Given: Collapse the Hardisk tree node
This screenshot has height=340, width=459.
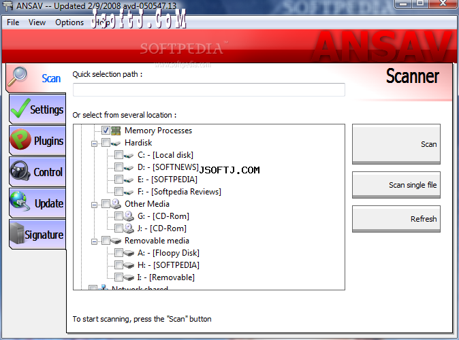Looking at the screenshot, I should pos(94,143).
